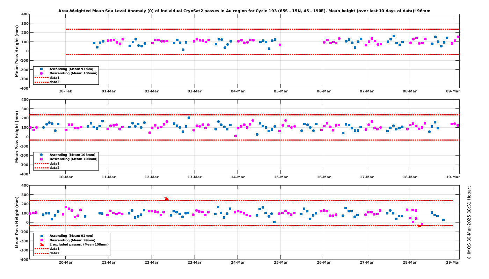489x279 pixels.
Task: Select the '05-Mar' axis date label
Action: (x=280, y=91)
